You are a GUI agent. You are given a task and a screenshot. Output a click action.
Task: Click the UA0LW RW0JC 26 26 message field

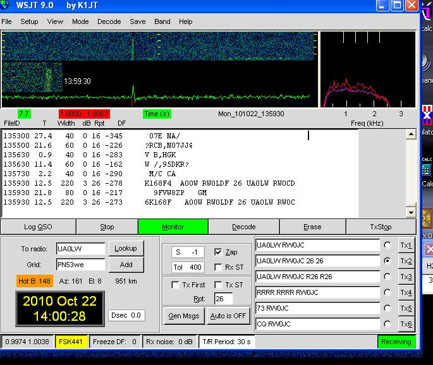pos(317,261)
